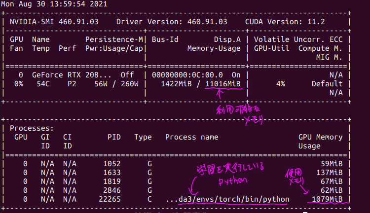370x213 pixels.
Task: Click memory usage '137MiB' of PID 1633
Action: click(x=330, y=173)
